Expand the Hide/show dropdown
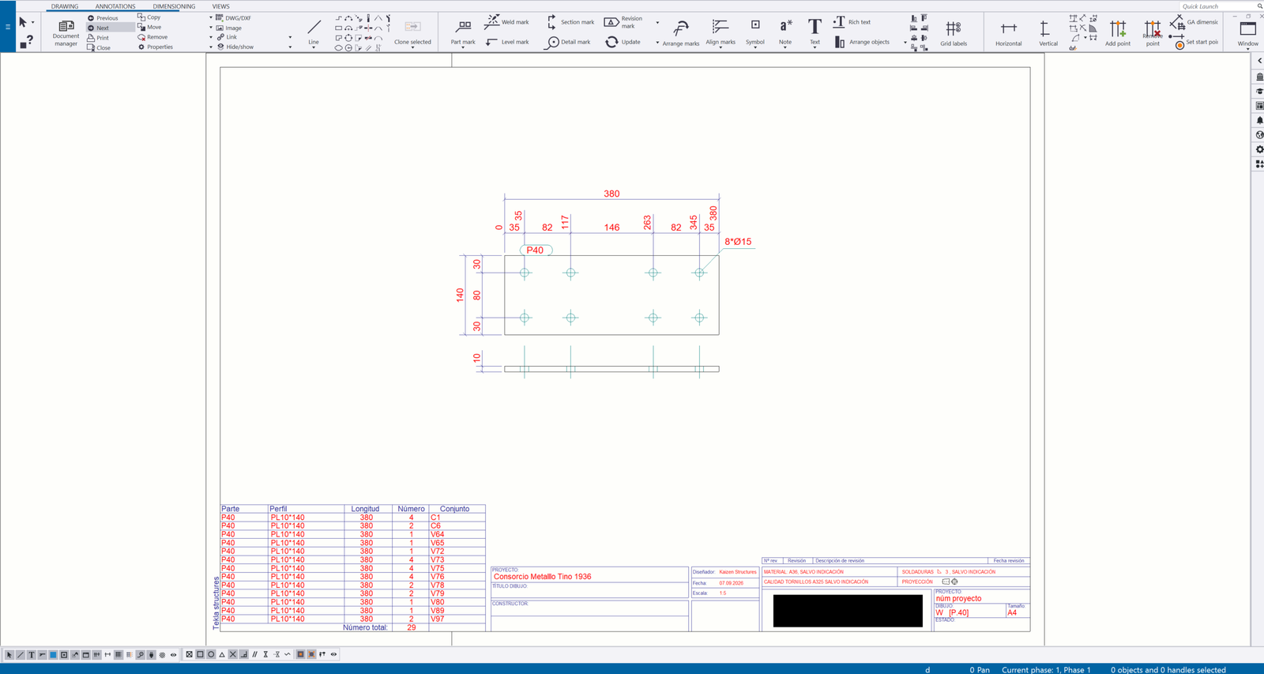 click(290, 47)
